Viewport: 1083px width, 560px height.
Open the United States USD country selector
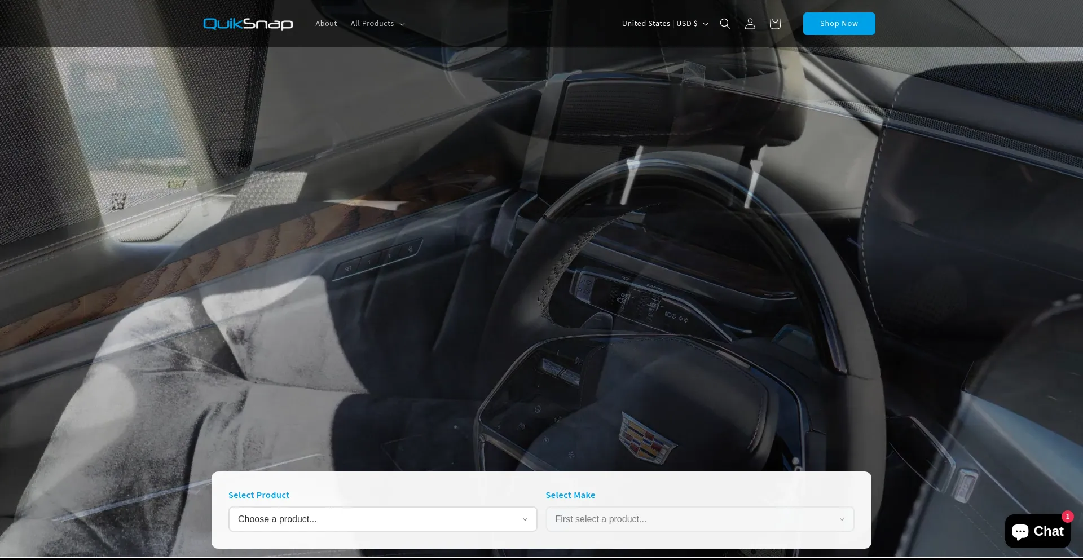click(665, 24)
